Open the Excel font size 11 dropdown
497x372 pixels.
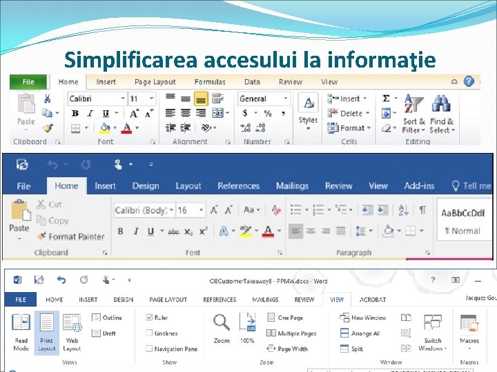(151, 99)
